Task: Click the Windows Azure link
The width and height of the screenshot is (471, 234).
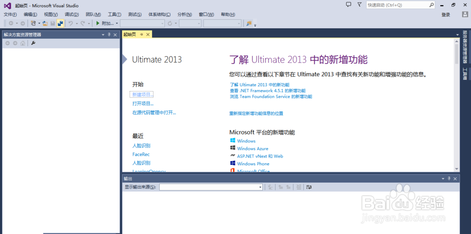Action: [x=252, y=149]
